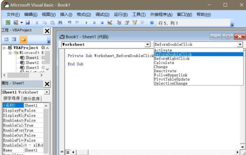Viewport: 246px width, 155px height.
Task: Toggle Folders view in project panel
Action: pyautogui.click(x=23, y=39)
